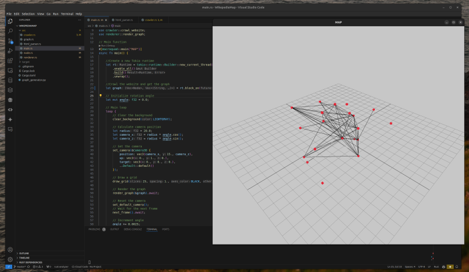
Task: Open the Explorer view in activity bar
Action: click(10, 21)
